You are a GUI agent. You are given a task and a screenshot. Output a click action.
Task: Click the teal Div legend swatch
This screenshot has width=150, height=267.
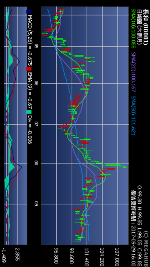pyautogui.click(x=29, y=112)
